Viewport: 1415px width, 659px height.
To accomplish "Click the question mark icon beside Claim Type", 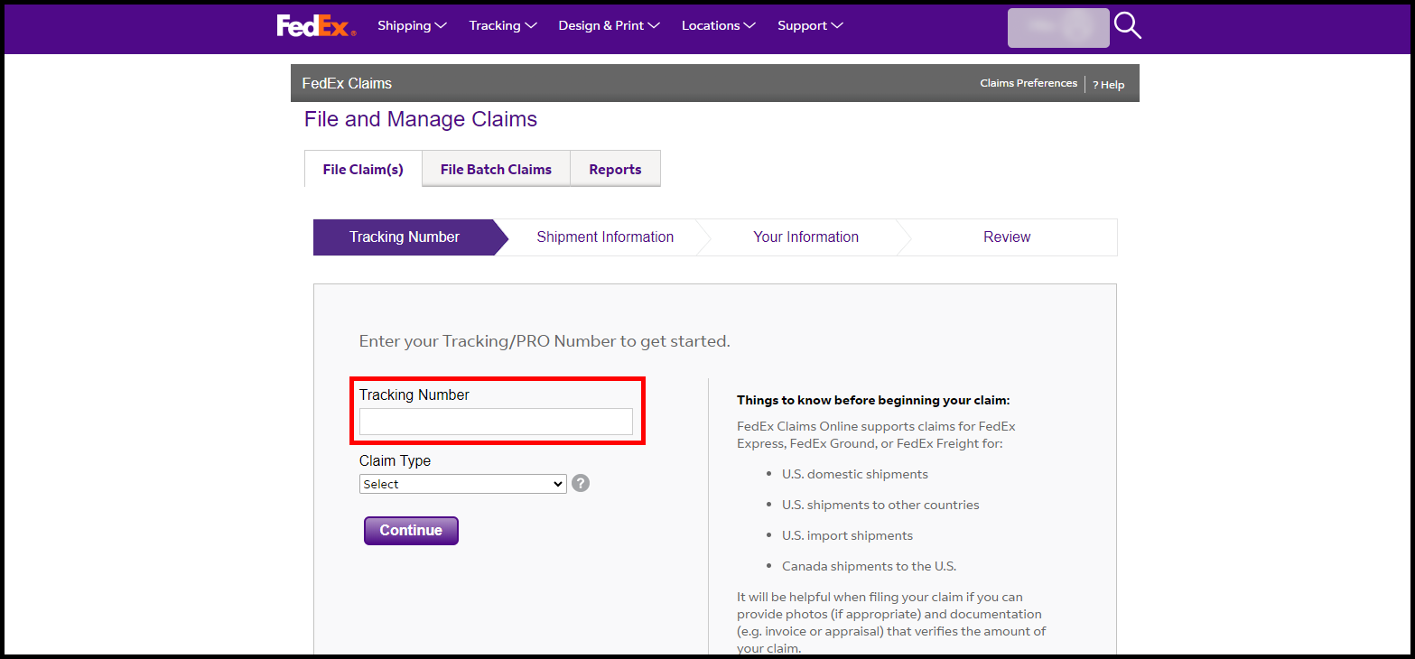I will 580,483.
